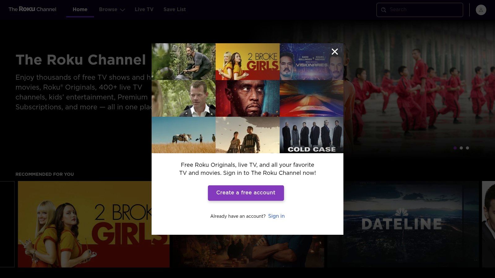This screenshot has height=278, width=495.
Task: Open the soldiers in desert tile in popup
Action: tap(247, 135)
